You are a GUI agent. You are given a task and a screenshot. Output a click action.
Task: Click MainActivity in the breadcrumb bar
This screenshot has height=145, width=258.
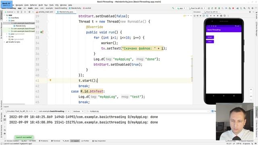pyautogui.click(x=75, y=8)
